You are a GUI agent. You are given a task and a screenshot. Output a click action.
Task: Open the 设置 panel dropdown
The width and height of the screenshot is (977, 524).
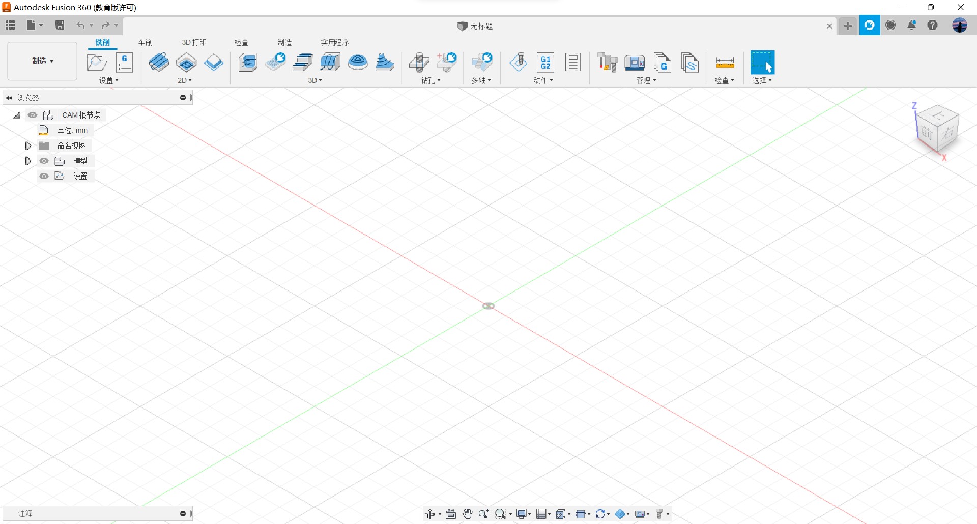click(109, 80)
